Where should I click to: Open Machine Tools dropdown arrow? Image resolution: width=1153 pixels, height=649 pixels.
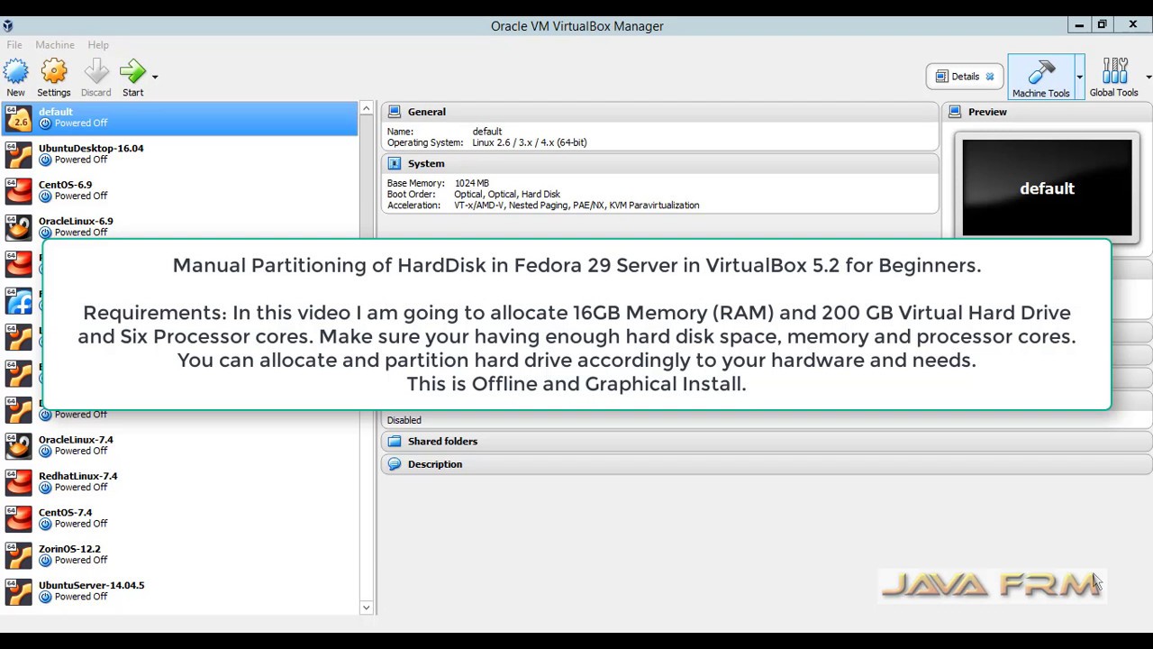(1079, 78)
